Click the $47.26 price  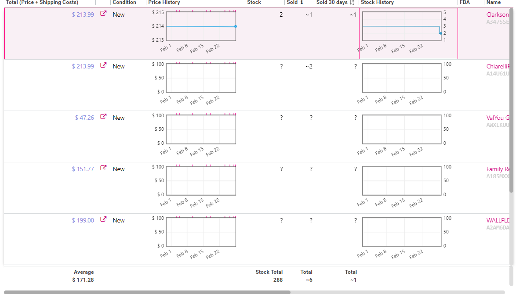(x=84, y=118)
